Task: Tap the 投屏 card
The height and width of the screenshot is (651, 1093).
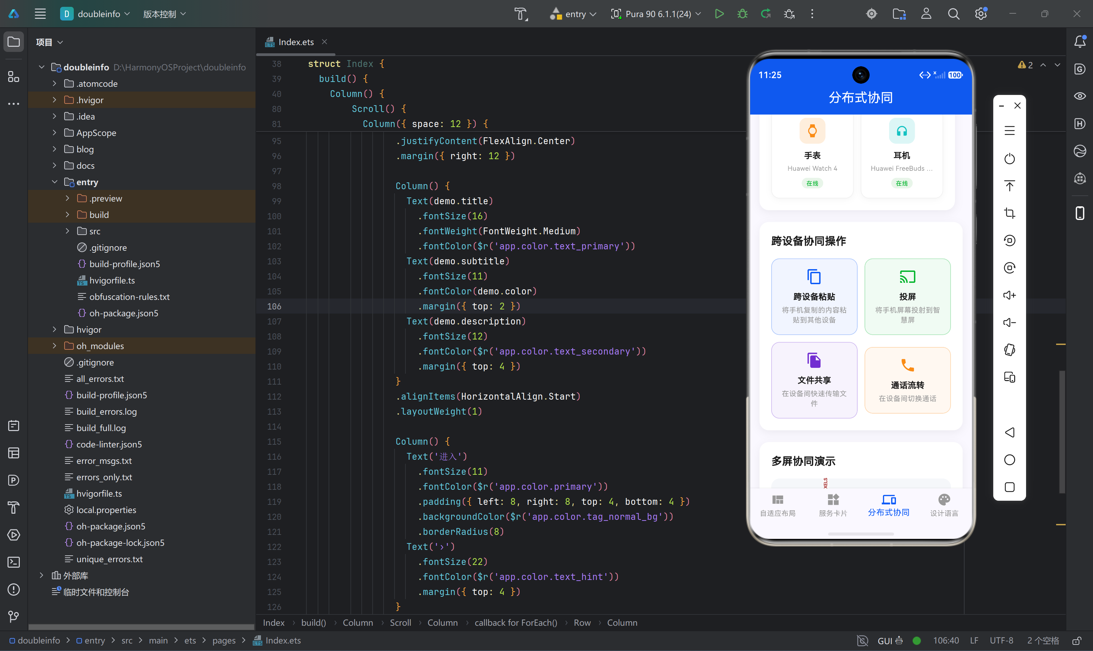Action: pyautogui.click(x=908, y=296)
